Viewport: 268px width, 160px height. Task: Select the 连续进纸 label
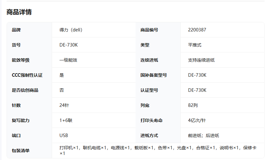point(149,60)
